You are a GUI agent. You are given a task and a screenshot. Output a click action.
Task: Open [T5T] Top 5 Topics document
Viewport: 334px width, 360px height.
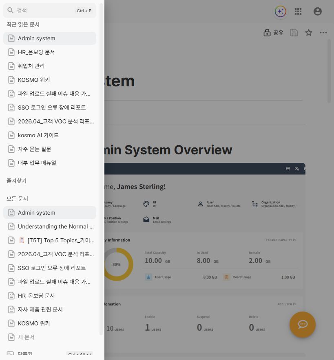[x=50, y=240]
